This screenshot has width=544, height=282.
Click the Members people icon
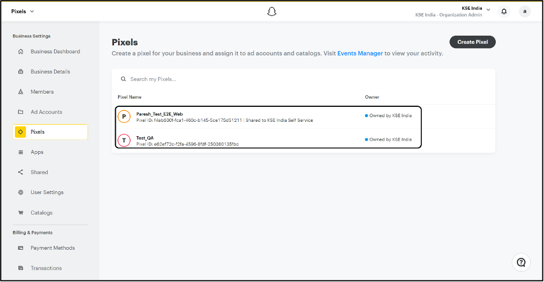pyautogui.click(x=21, y=92)
